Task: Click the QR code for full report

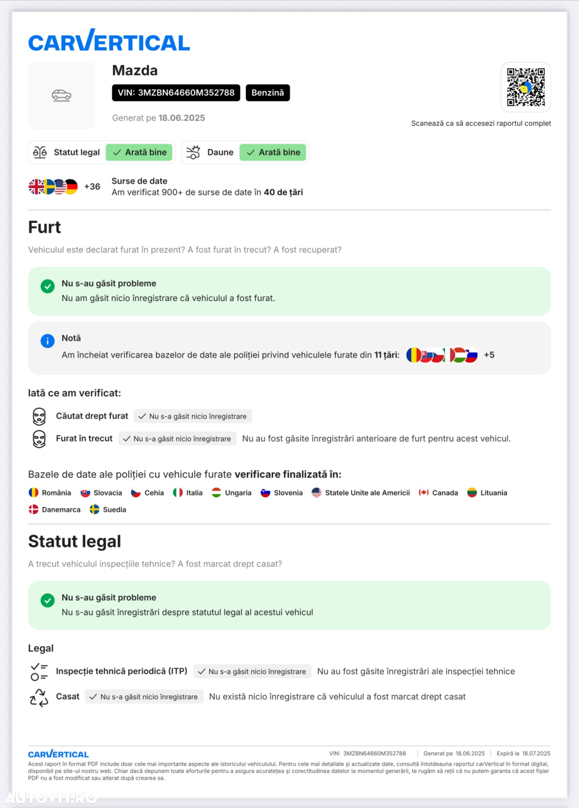Action: click(x=525, y=87)
